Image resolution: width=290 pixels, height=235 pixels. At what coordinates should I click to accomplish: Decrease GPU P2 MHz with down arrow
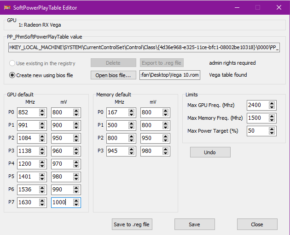[42, 140]
